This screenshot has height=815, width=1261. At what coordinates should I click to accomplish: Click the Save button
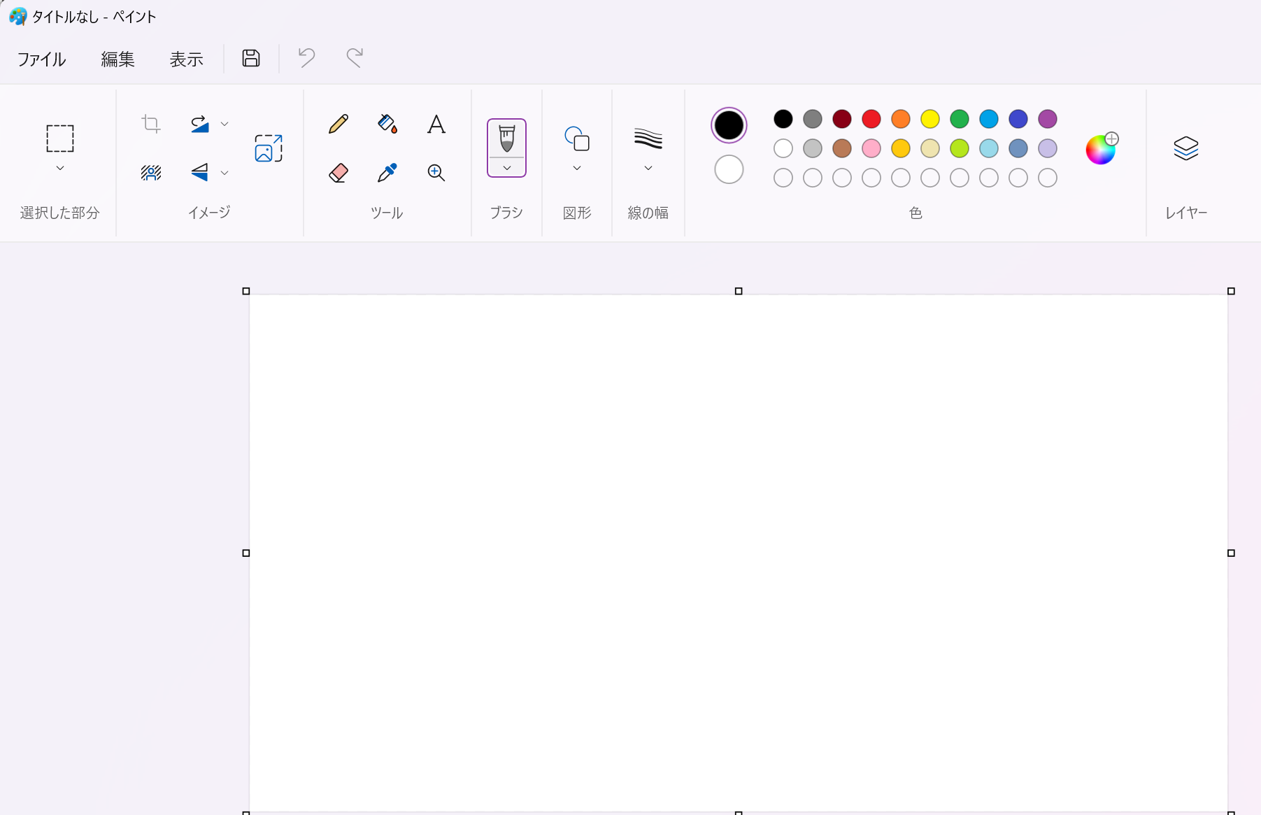(x=251, y=58)
